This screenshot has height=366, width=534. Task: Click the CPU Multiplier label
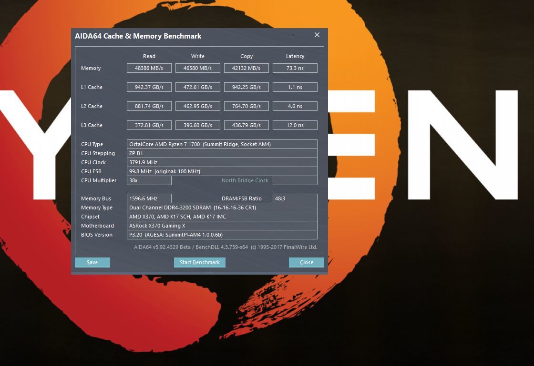coord(99,180)
